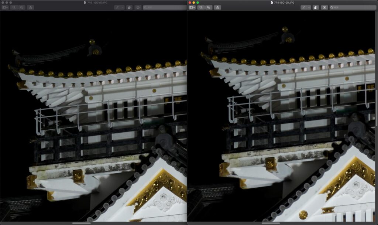Rotate the 7R5-ISO100.JPG image
Screen dimensions: 378x225
129,7
